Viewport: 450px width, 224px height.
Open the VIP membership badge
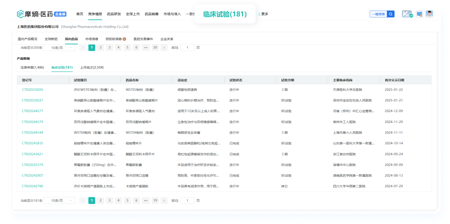pyautogui.click(x=408, y=14)
